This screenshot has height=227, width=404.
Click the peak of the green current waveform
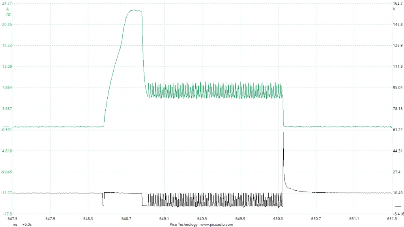point(134,11)
